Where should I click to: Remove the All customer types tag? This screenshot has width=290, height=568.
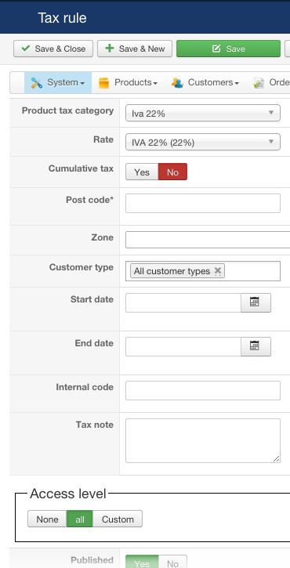pyautogui.click(x=218, y=270)
